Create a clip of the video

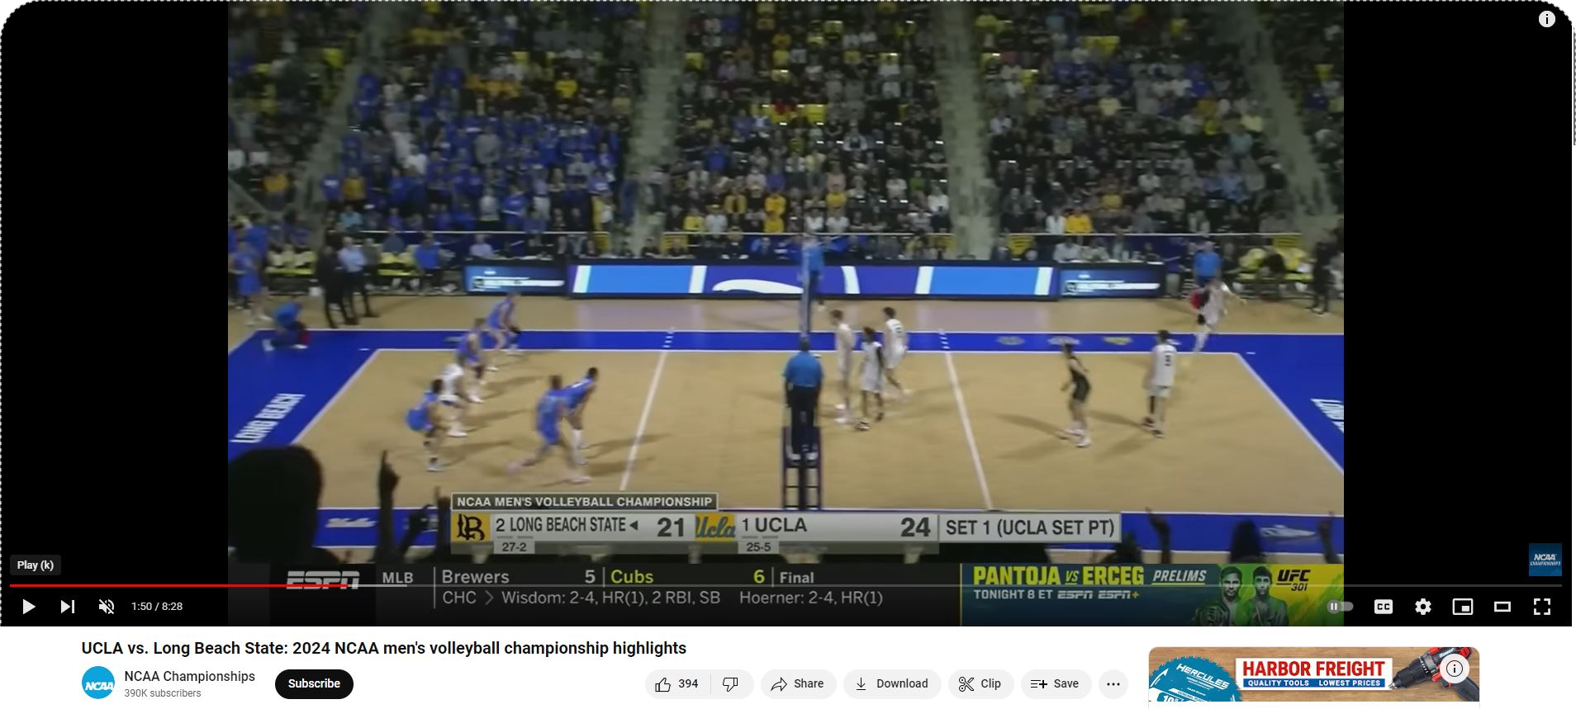pos(980,683)
